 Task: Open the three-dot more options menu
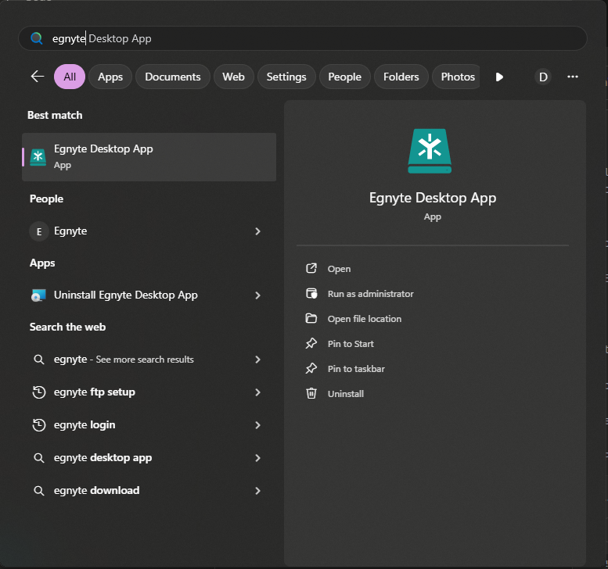pos(573,77)
